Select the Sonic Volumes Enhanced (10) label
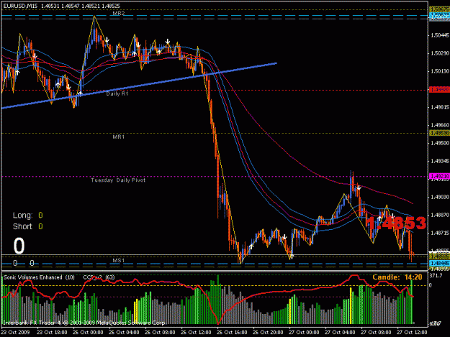The image size is (450, 337). (x=39, y=277)
